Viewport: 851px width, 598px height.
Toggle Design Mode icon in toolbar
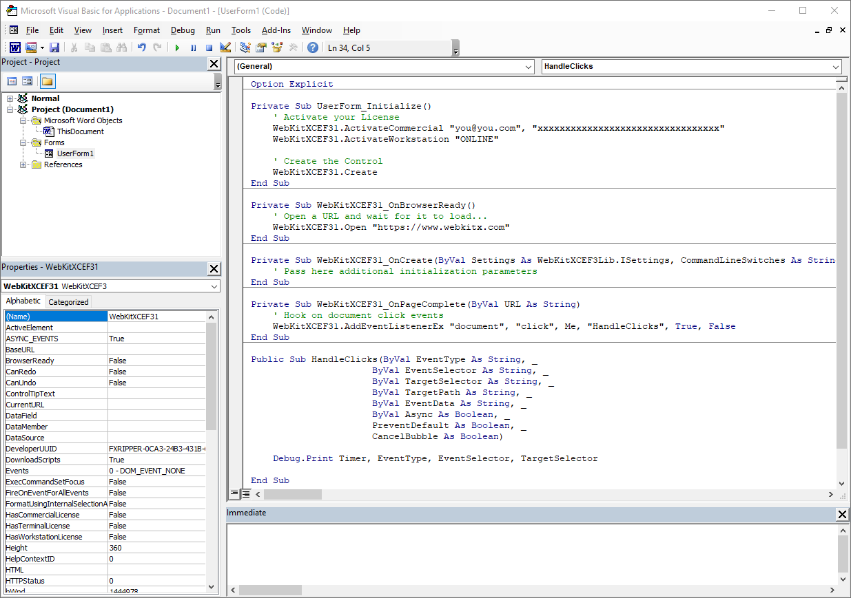(x=225, y=47)
